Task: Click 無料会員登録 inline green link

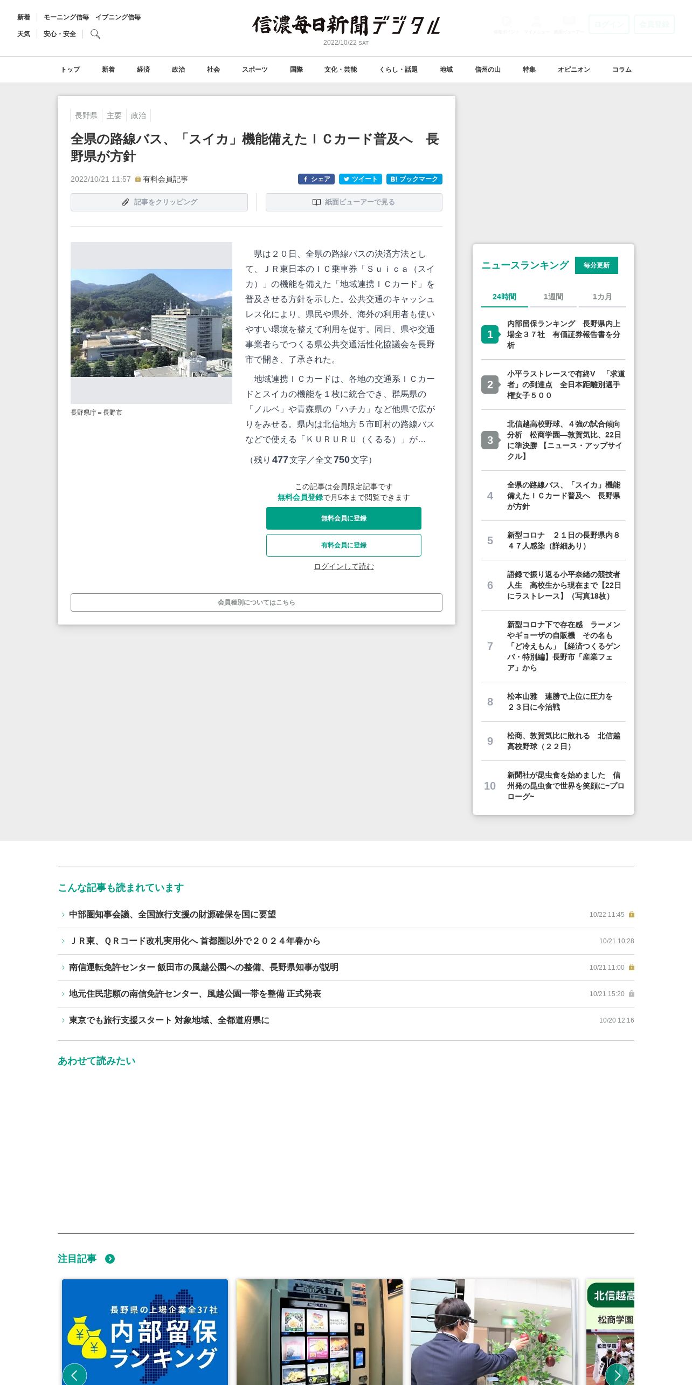Action: pos(300,497)
